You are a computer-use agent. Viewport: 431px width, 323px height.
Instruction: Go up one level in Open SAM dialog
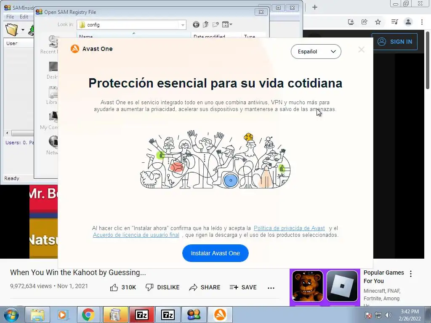point(205,24)
